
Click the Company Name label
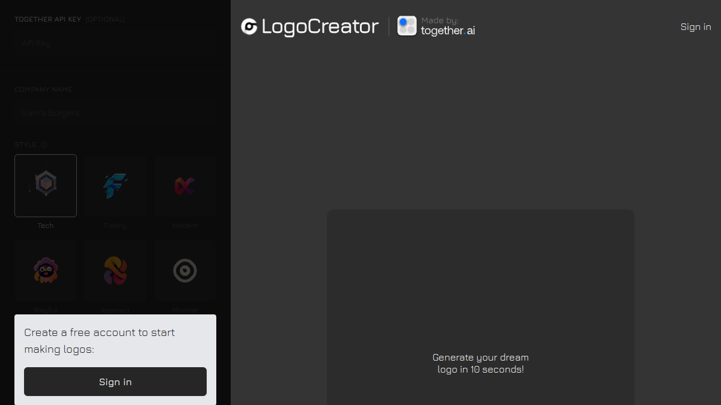pos(43,89)
